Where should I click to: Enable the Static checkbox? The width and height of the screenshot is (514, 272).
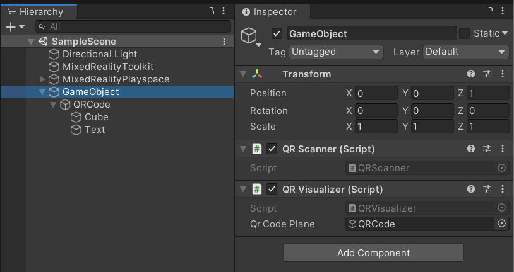[x=464, y=33]
